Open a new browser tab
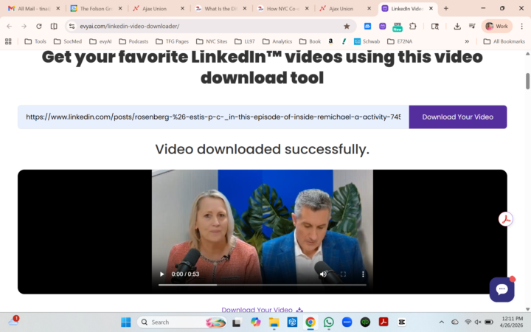This screenshot has height=332, width=531. tap(446, 8)
